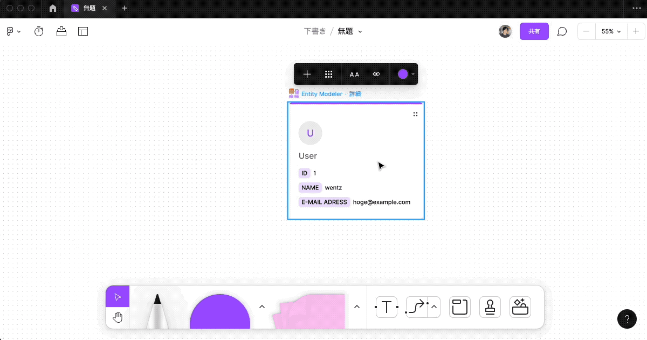Open the voting session icon
This screenshot has width=647, height=340.
point(61,31)
